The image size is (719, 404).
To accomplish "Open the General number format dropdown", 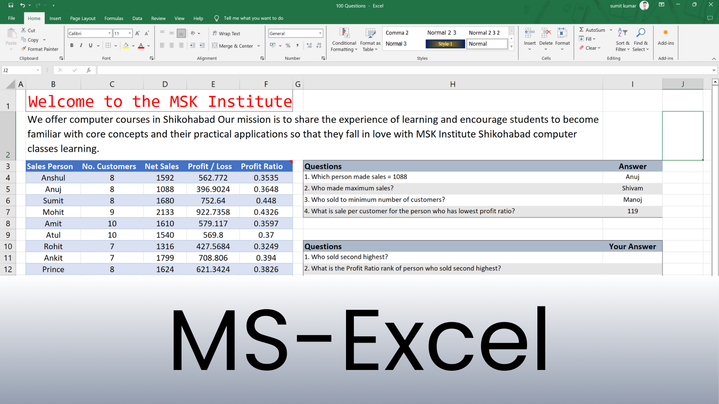I will coord(320,33).
